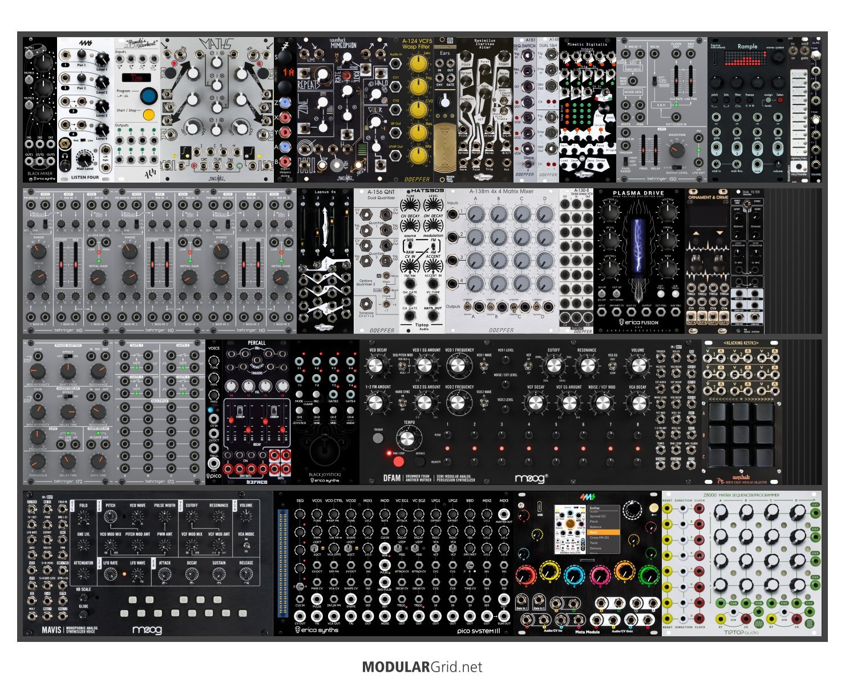This screenshot has width=845, height=679.
Task: Toggle the DFAM SEQ PITCH MOD switch
Action: pyautogui.click(x=402, y=365)
